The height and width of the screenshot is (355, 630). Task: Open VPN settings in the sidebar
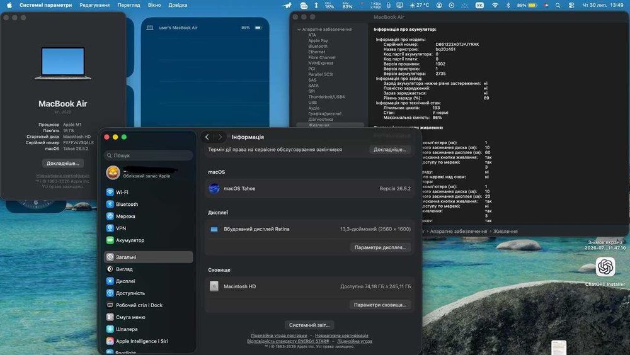click(148, 228)
